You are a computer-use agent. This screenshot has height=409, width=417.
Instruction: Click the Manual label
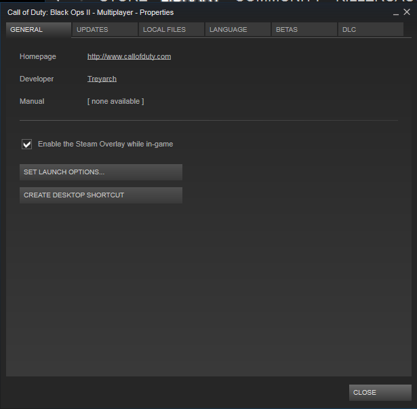(x=32, y=101)
